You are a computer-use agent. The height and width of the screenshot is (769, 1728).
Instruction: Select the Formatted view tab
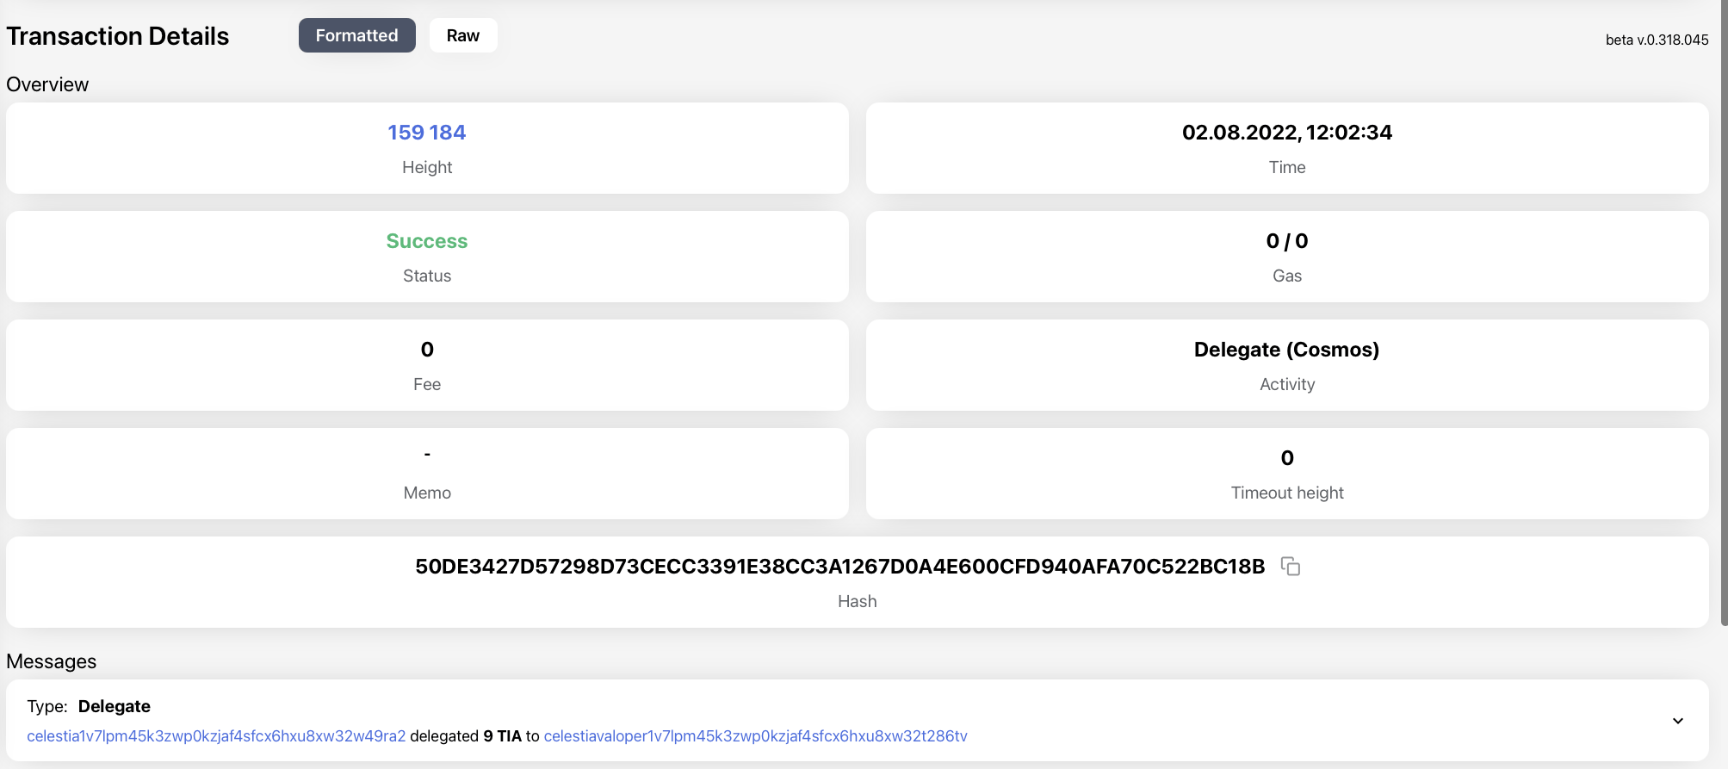click(x=356, y=35)
